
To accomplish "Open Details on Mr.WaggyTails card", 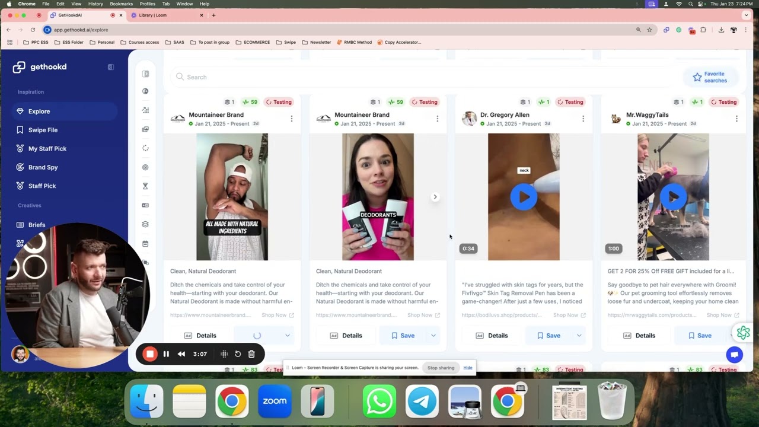I will 639,336.
